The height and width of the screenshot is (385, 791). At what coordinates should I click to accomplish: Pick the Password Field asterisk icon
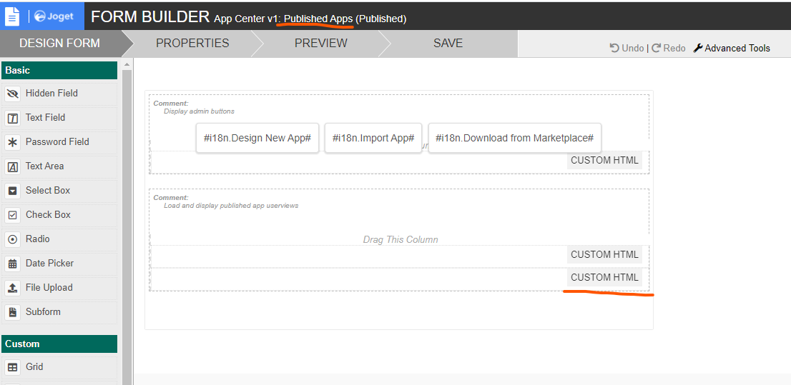(12, 142)
